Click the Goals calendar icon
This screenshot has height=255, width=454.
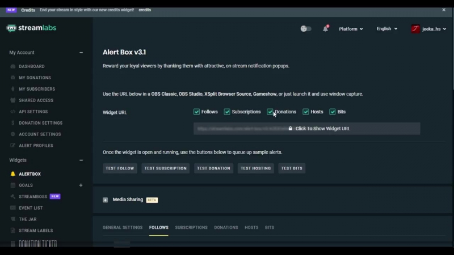coord(12,185)
